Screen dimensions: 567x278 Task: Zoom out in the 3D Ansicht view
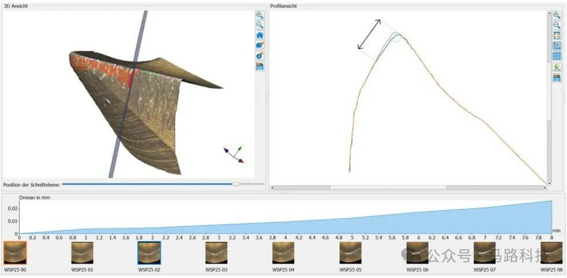click(x=260, y=25)
